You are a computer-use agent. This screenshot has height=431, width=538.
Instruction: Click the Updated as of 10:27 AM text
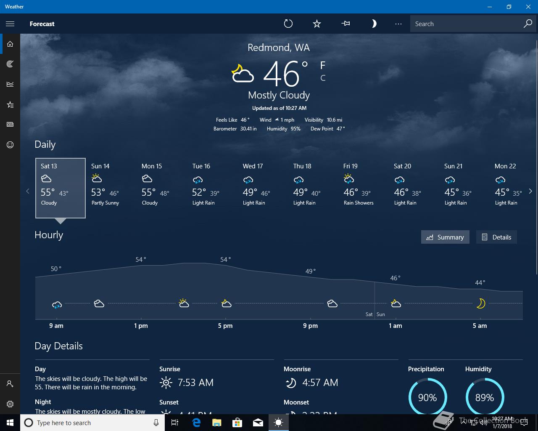[279, 108]
